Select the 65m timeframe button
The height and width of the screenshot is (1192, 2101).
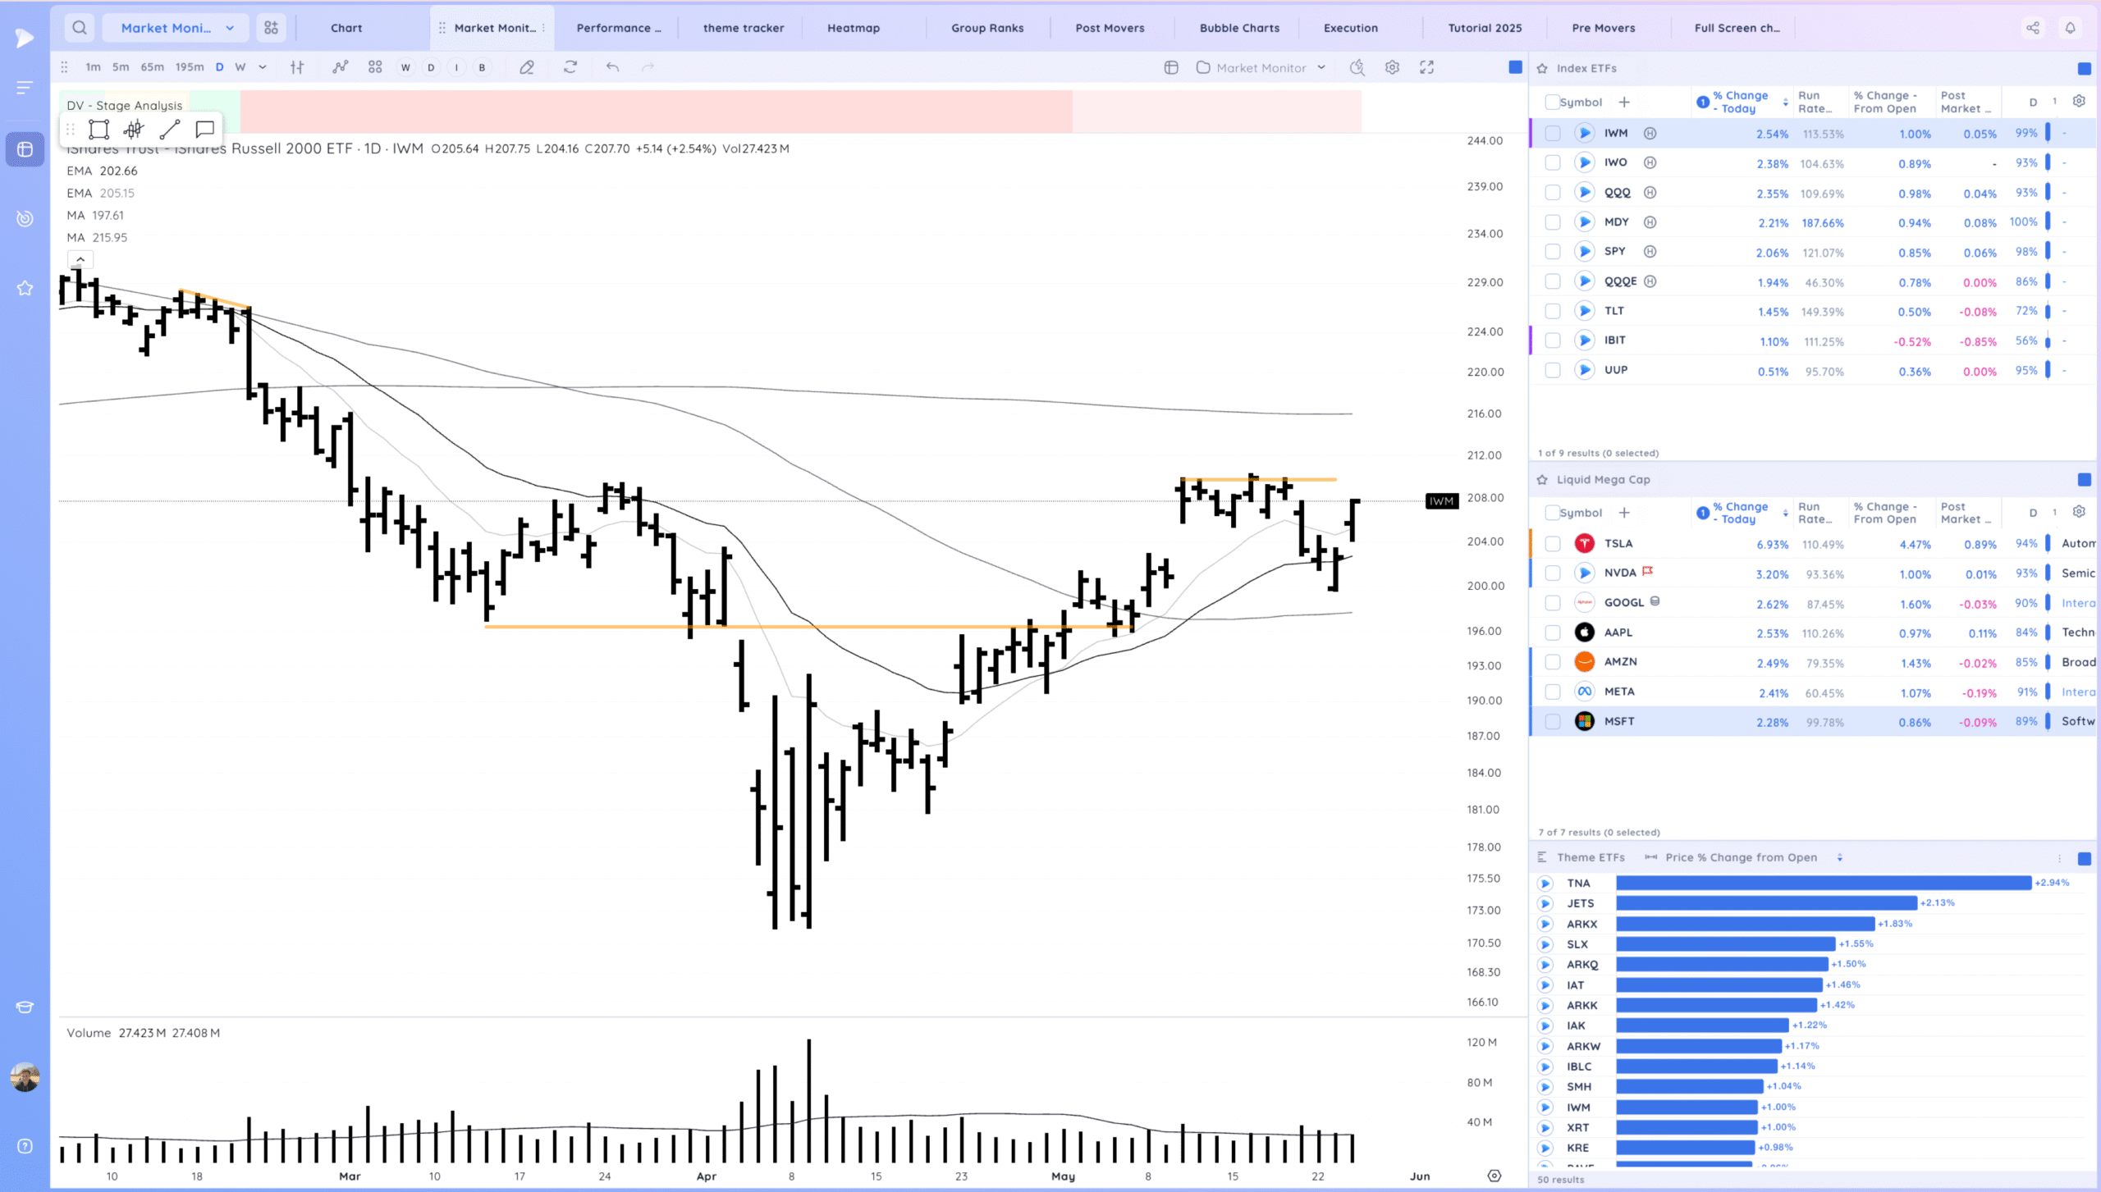click(x=152, y=67)
